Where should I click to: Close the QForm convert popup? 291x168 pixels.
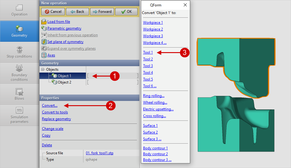[x=185, y=5]
